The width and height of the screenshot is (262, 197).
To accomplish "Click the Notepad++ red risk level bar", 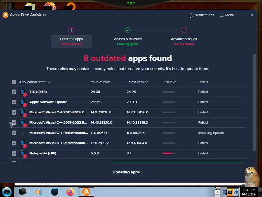I will (x=169, y=153).
